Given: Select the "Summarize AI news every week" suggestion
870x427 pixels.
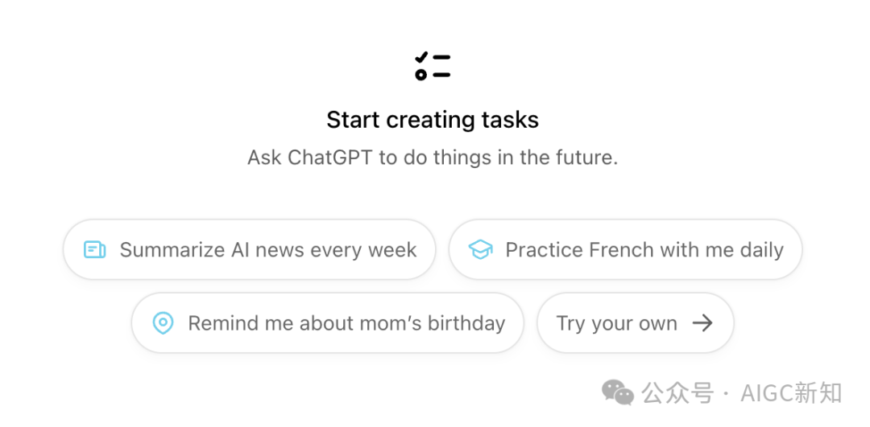Looking at the screenshot, I should [249, 249].
